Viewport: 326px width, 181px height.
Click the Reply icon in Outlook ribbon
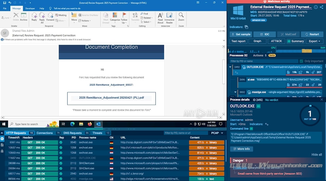tap(34, 17)
